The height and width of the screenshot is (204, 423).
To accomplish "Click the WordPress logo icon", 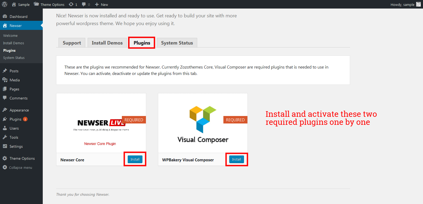I will tap(5, 4).
